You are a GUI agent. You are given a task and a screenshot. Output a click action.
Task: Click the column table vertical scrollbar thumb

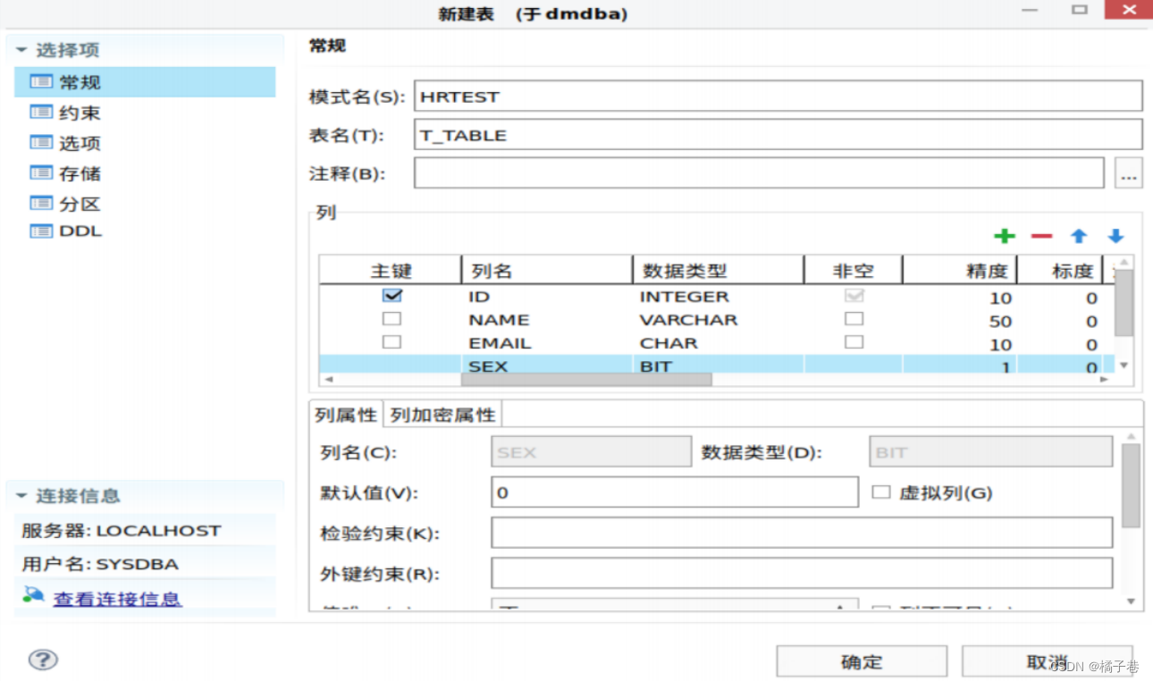coord(1124,303)
